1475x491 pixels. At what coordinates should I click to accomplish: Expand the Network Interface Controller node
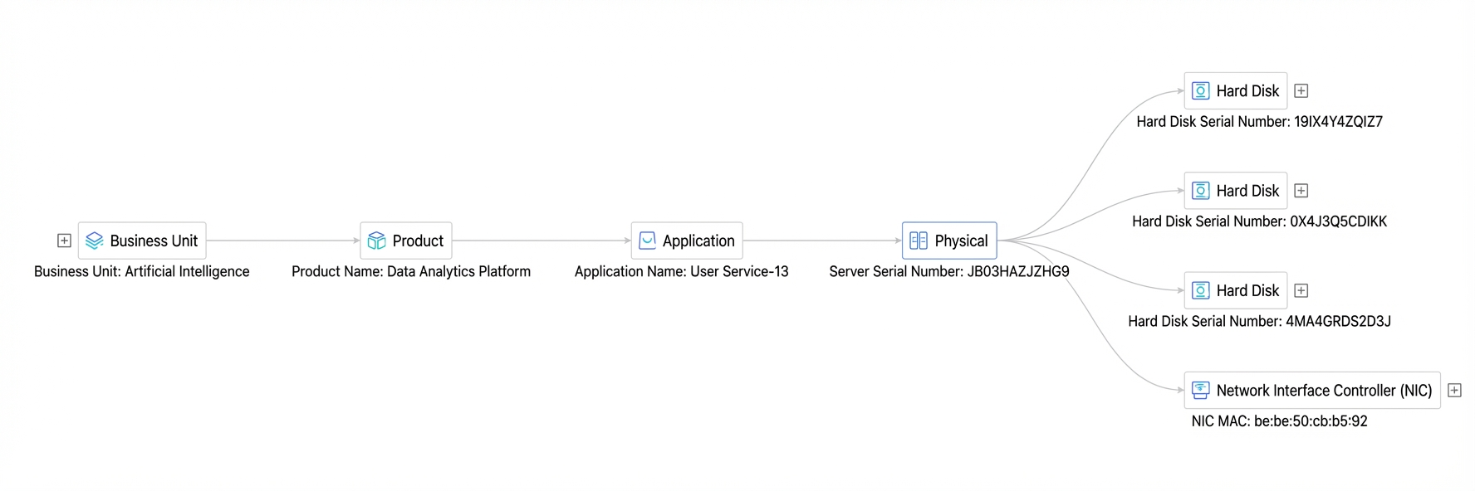pyautogui.click(x=1454, y=390)
